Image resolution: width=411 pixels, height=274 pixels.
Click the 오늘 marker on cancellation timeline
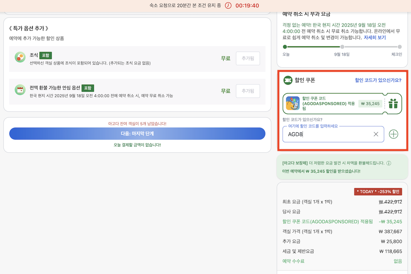[285, 47]
